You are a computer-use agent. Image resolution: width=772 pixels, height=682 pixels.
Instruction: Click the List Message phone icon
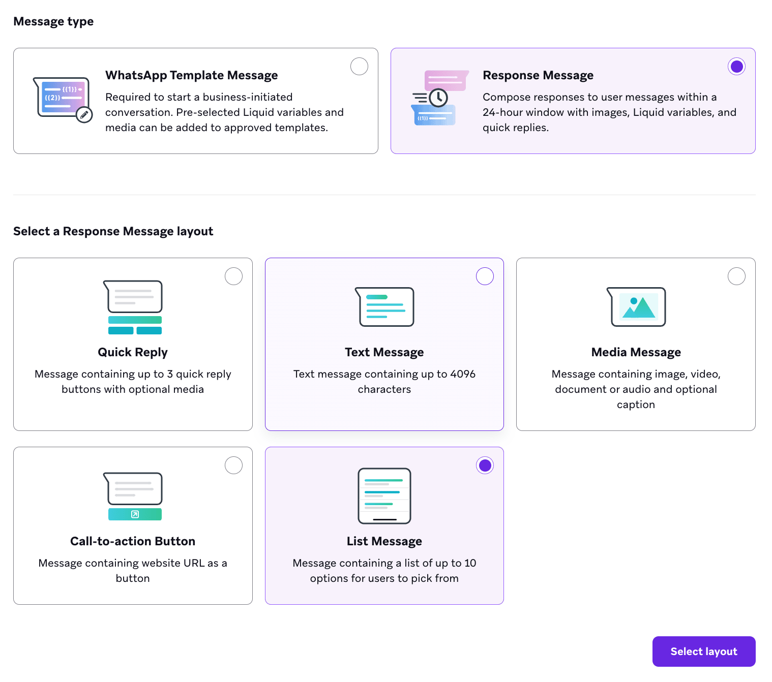384,496
